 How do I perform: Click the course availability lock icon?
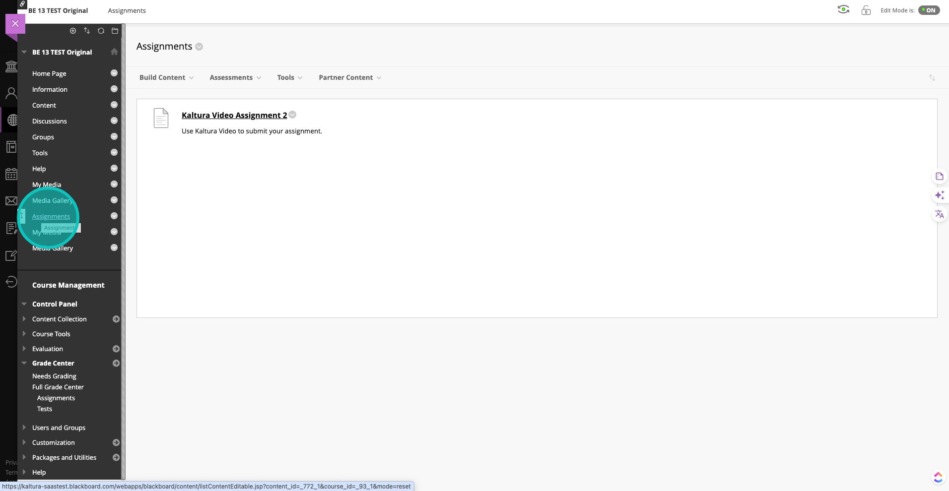[x=866, y=10]
